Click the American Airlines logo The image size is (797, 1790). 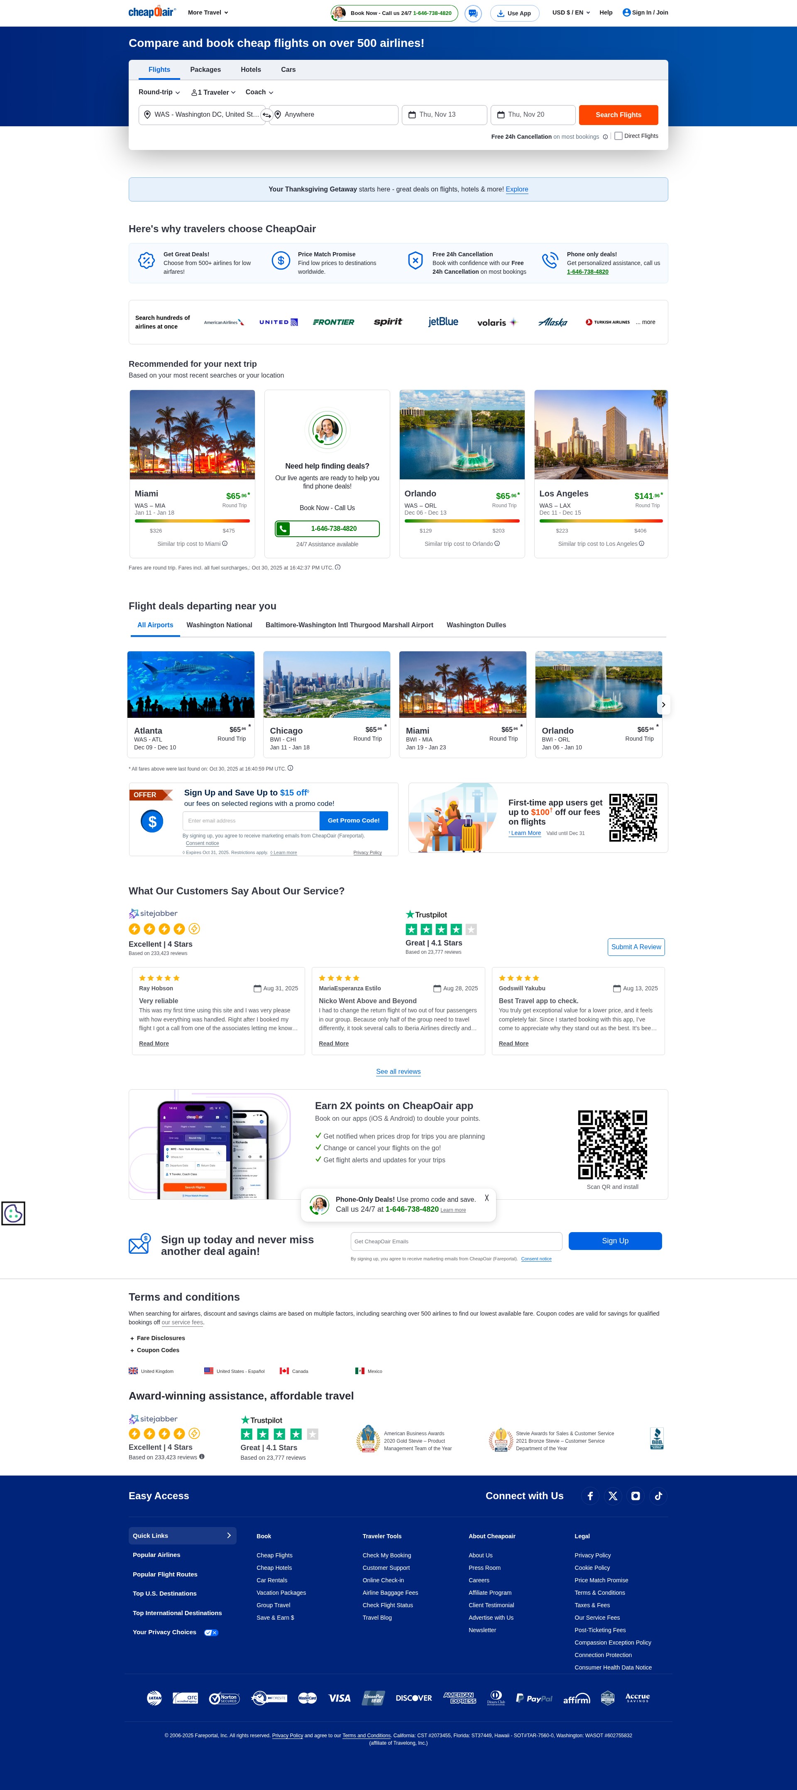pyautogui.click(x=224, y=322)
